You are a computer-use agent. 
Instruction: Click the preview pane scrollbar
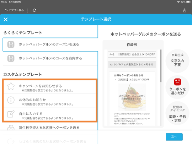[161, 66]
